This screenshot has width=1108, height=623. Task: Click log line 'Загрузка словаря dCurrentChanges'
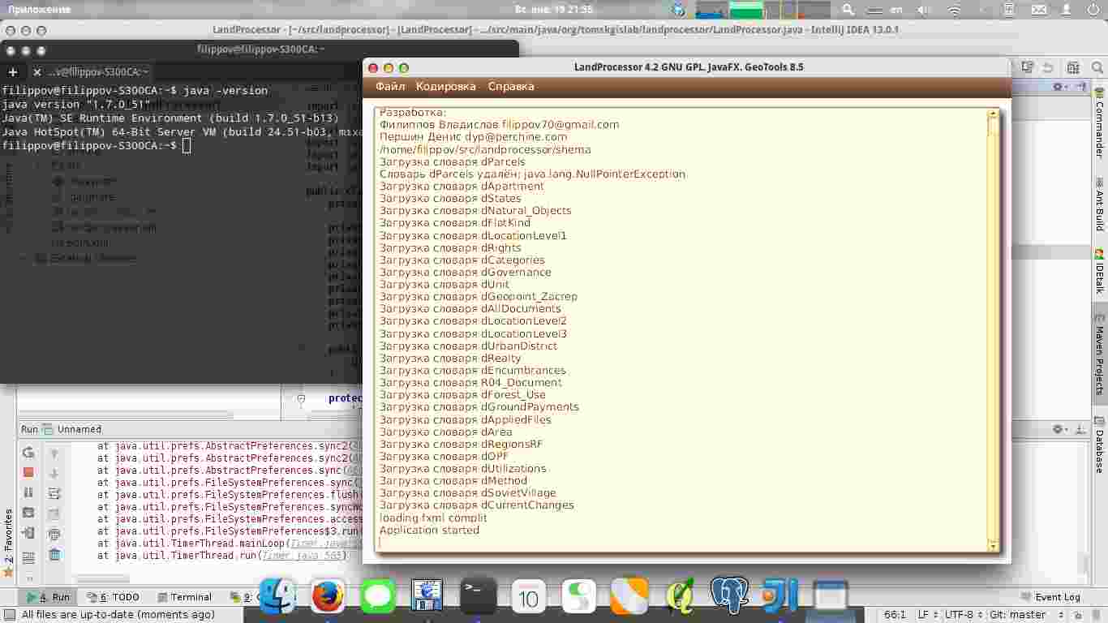point(477,505)
